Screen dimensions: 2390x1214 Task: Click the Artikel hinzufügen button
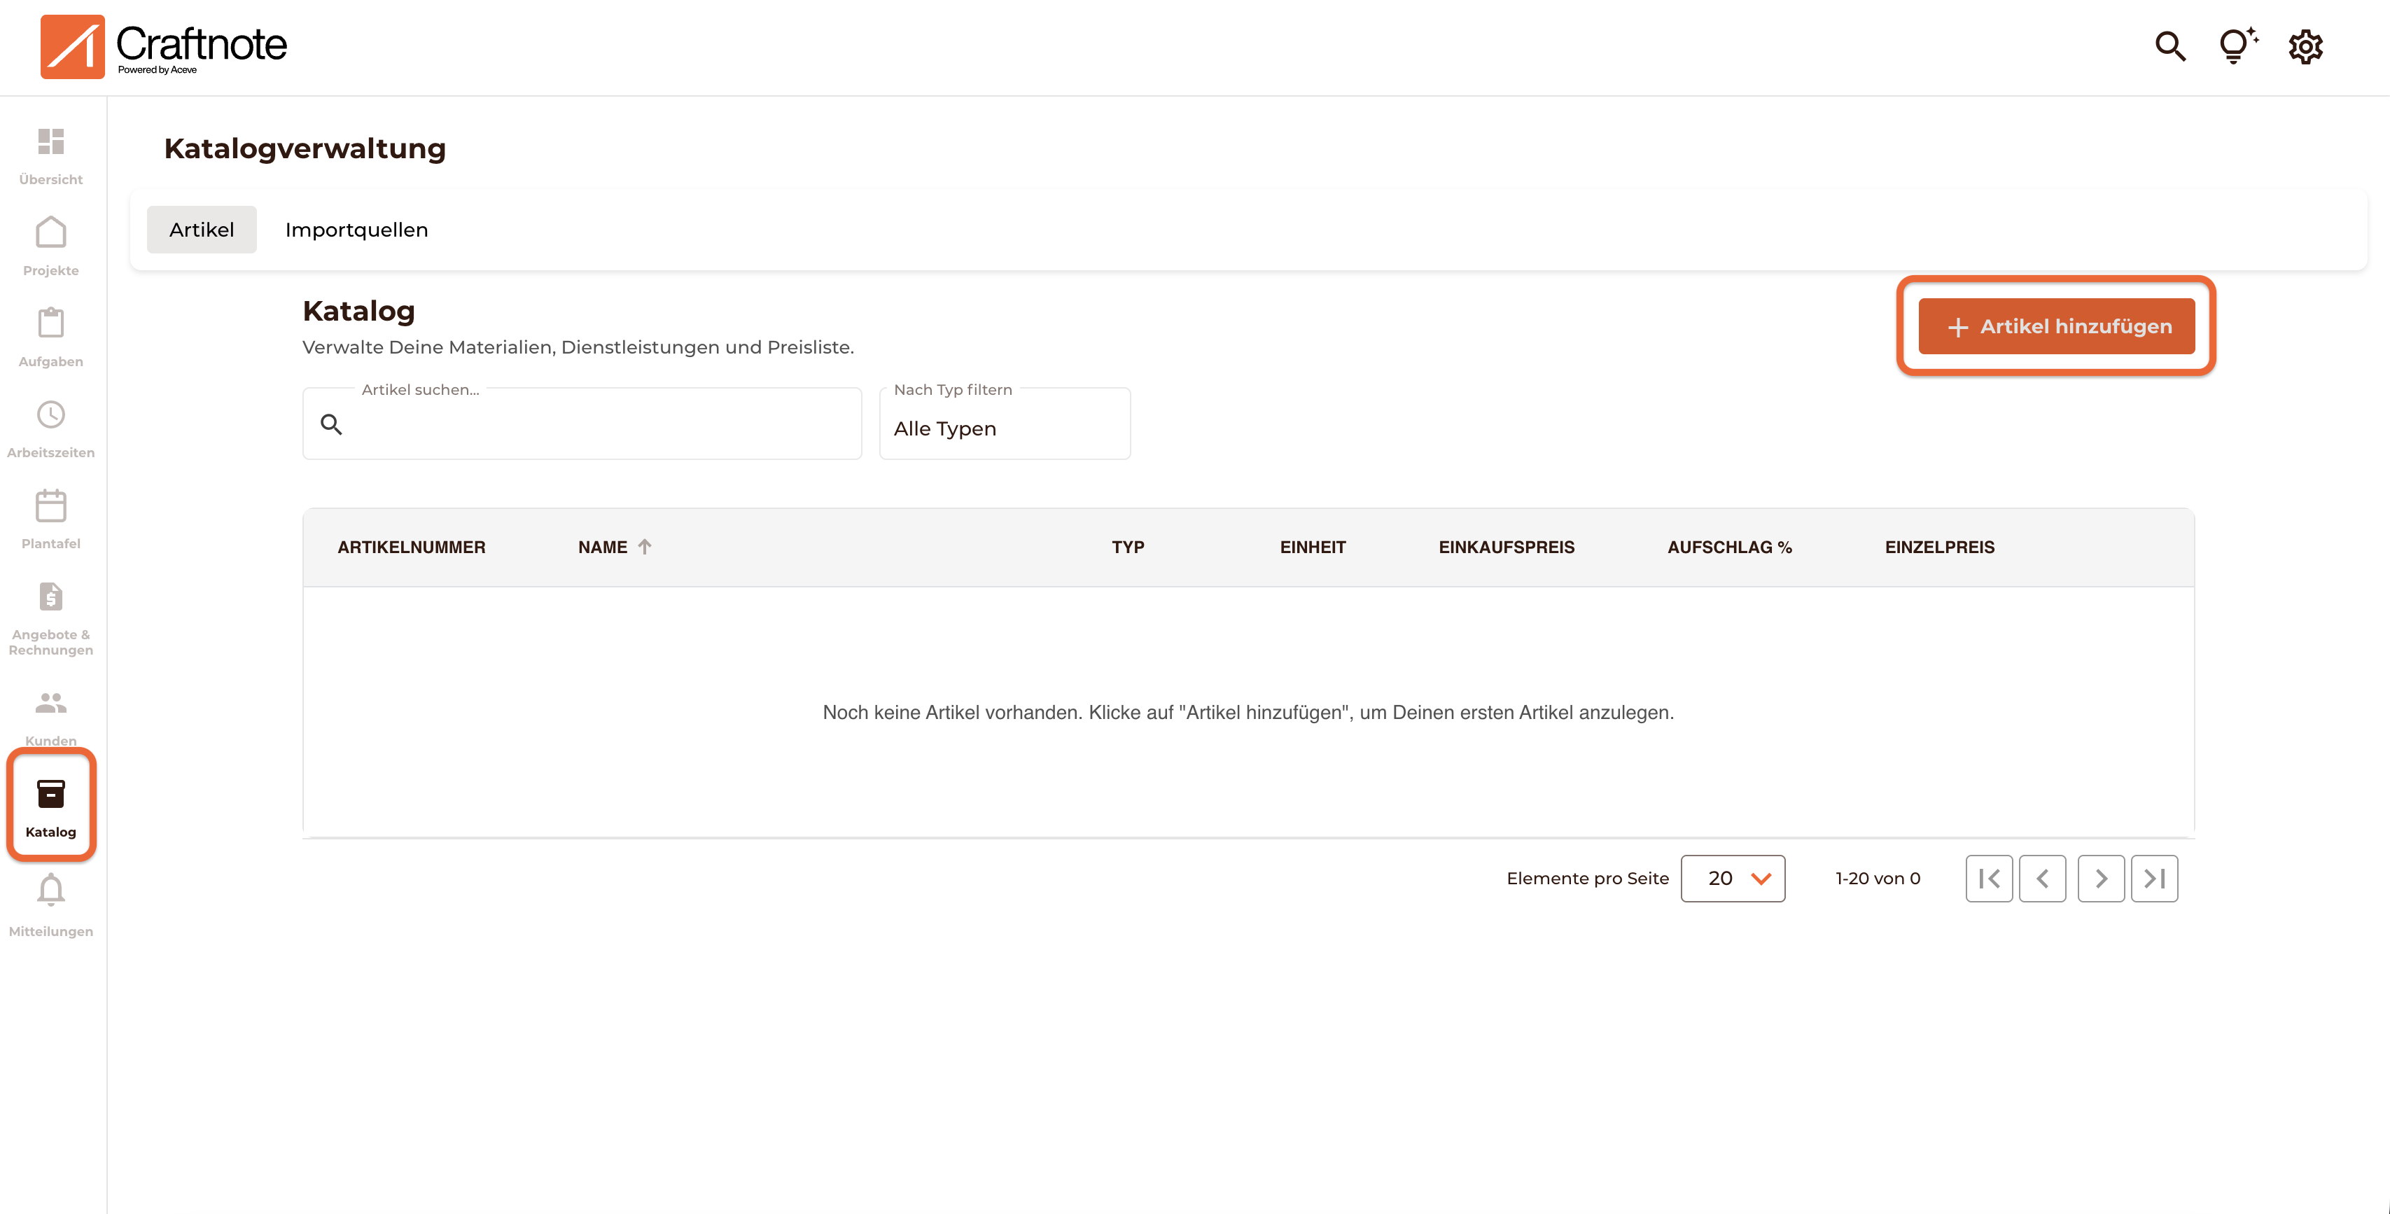(x=2056, y=327)
